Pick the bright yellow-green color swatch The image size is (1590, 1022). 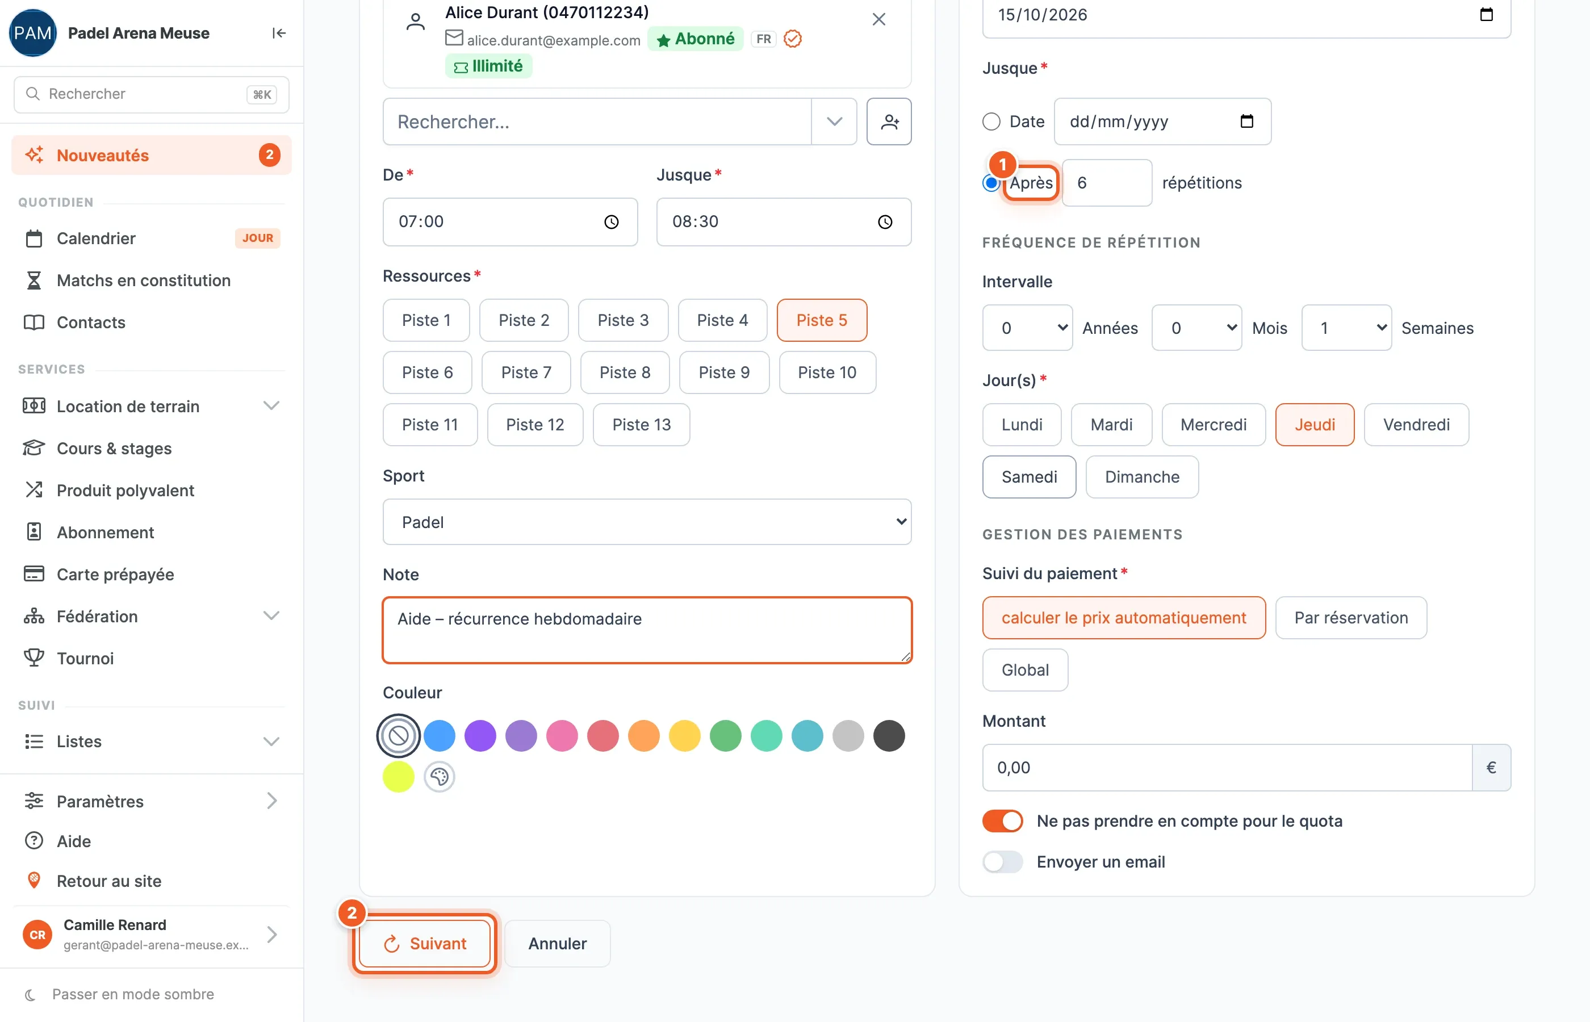398,777
